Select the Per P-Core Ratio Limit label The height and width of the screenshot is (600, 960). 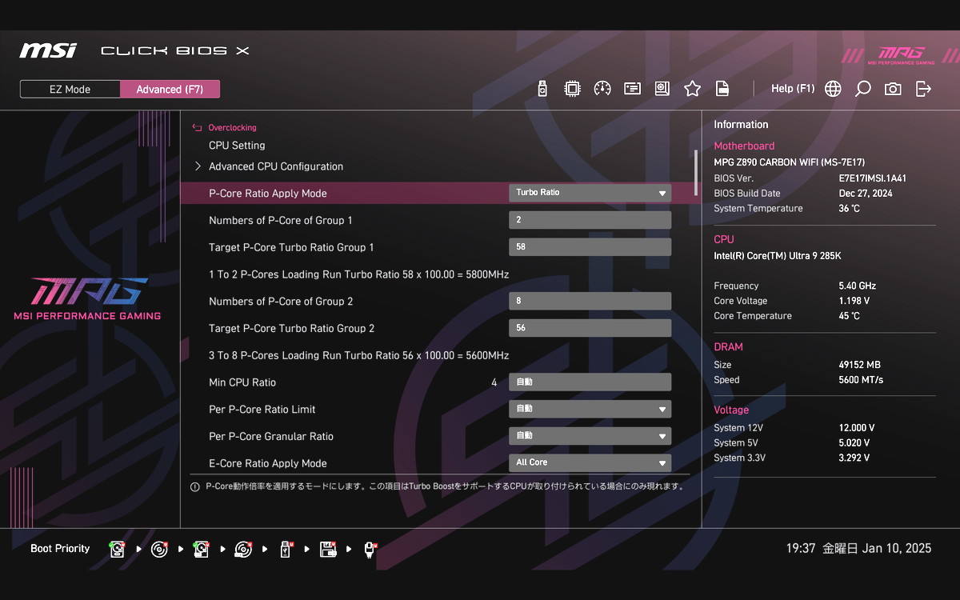coord(262,410)
